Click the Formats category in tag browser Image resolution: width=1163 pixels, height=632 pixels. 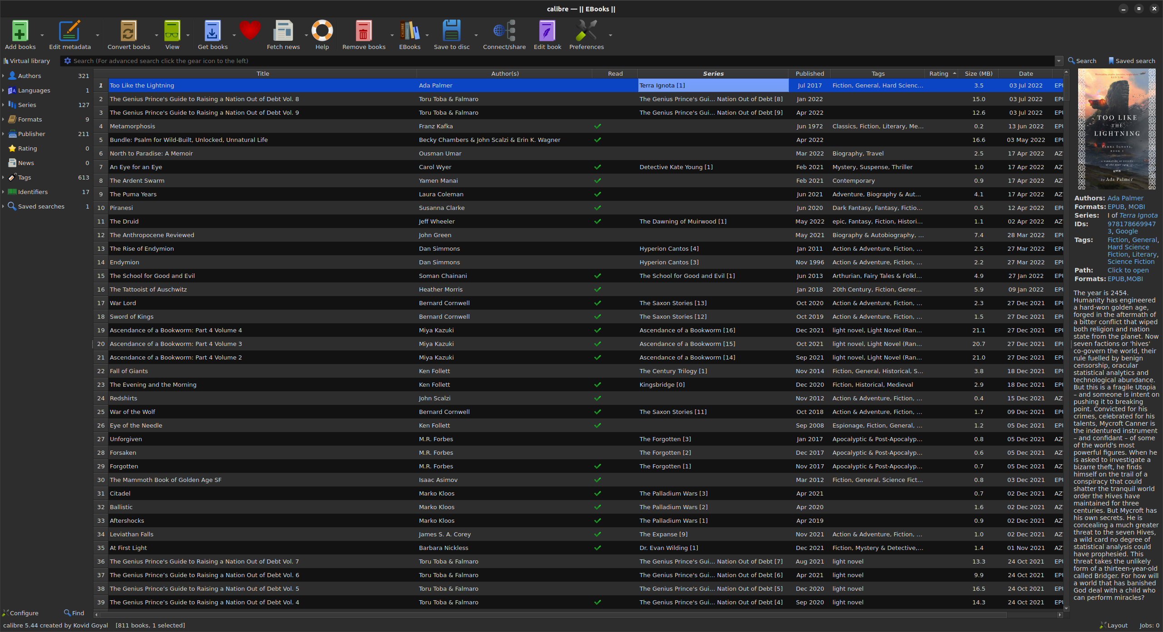(30, 119)
